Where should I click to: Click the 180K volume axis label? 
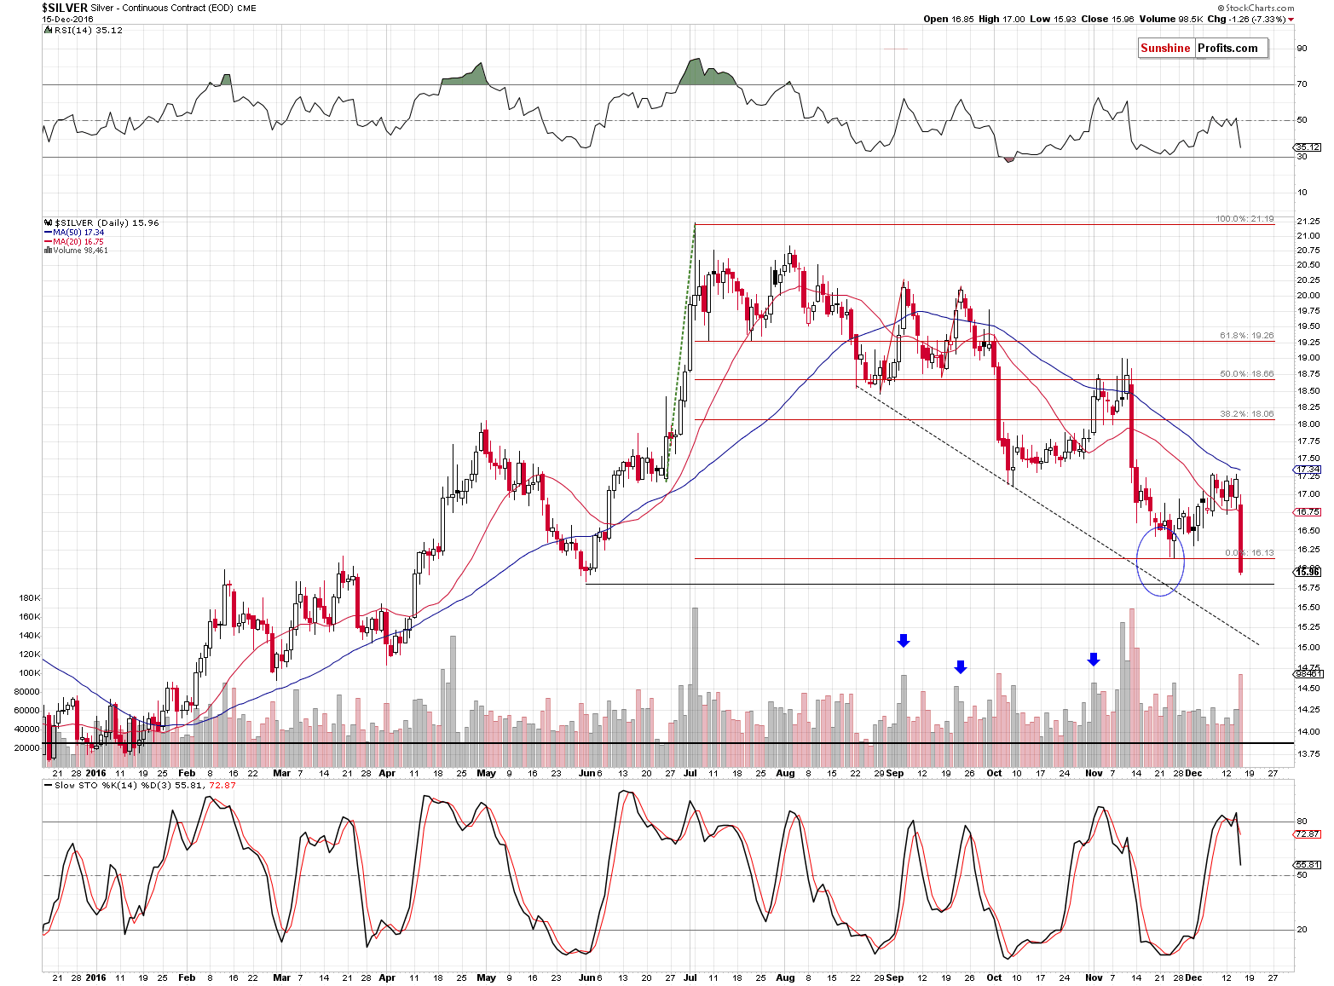pyautogui.click(x=30, y=598)
